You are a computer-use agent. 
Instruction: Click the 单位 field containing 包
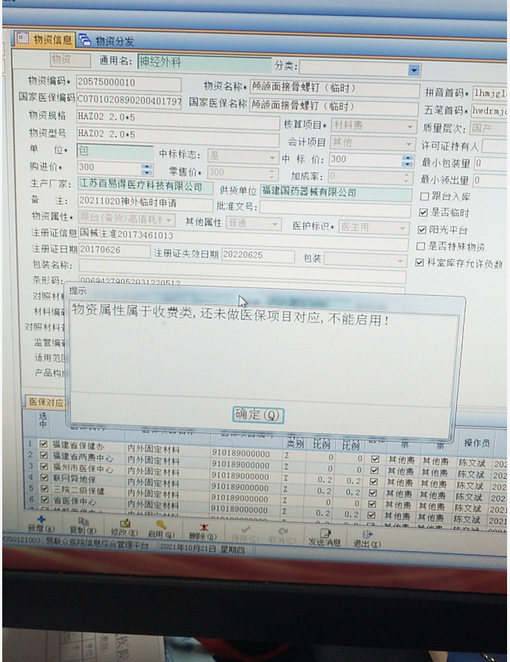(115, 151)
